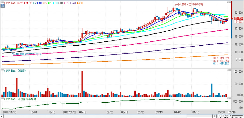This screenshot has width=244, height=118.
Task: Select the 480-day moving average legend
Action: (80, 3)
